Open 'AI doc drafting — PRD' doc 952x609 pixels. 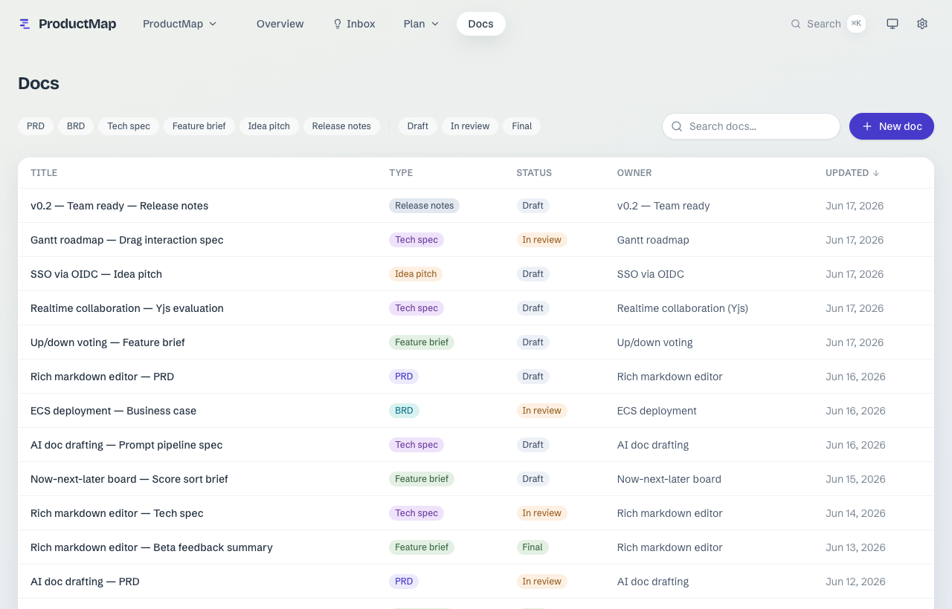(85, 582)
